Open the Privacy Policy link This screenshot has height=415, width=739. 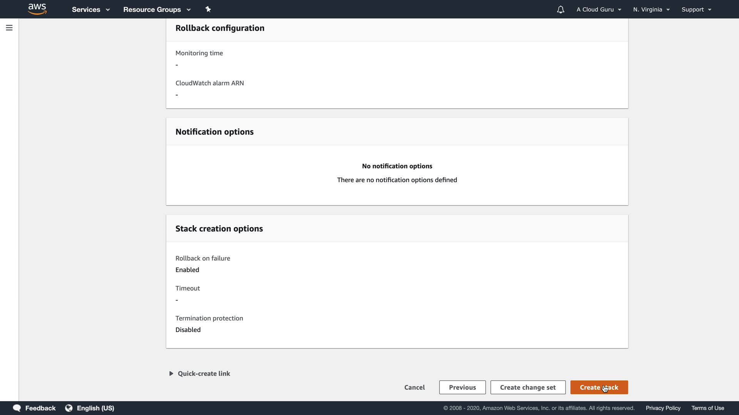[x=663, y=408]
